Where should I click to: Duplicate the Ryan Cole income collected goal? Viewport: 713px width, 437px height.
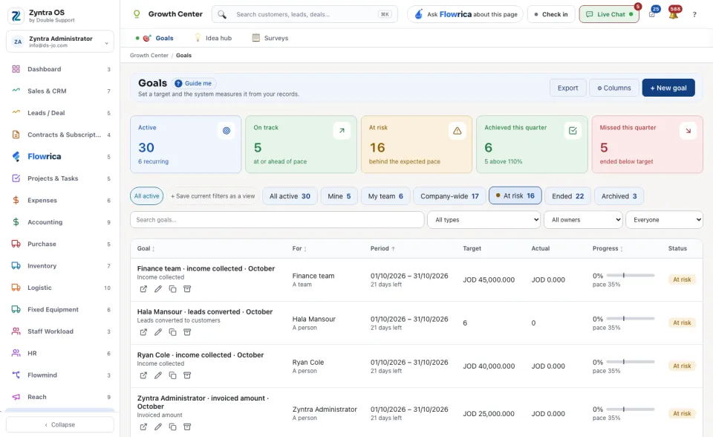(172, 375)
